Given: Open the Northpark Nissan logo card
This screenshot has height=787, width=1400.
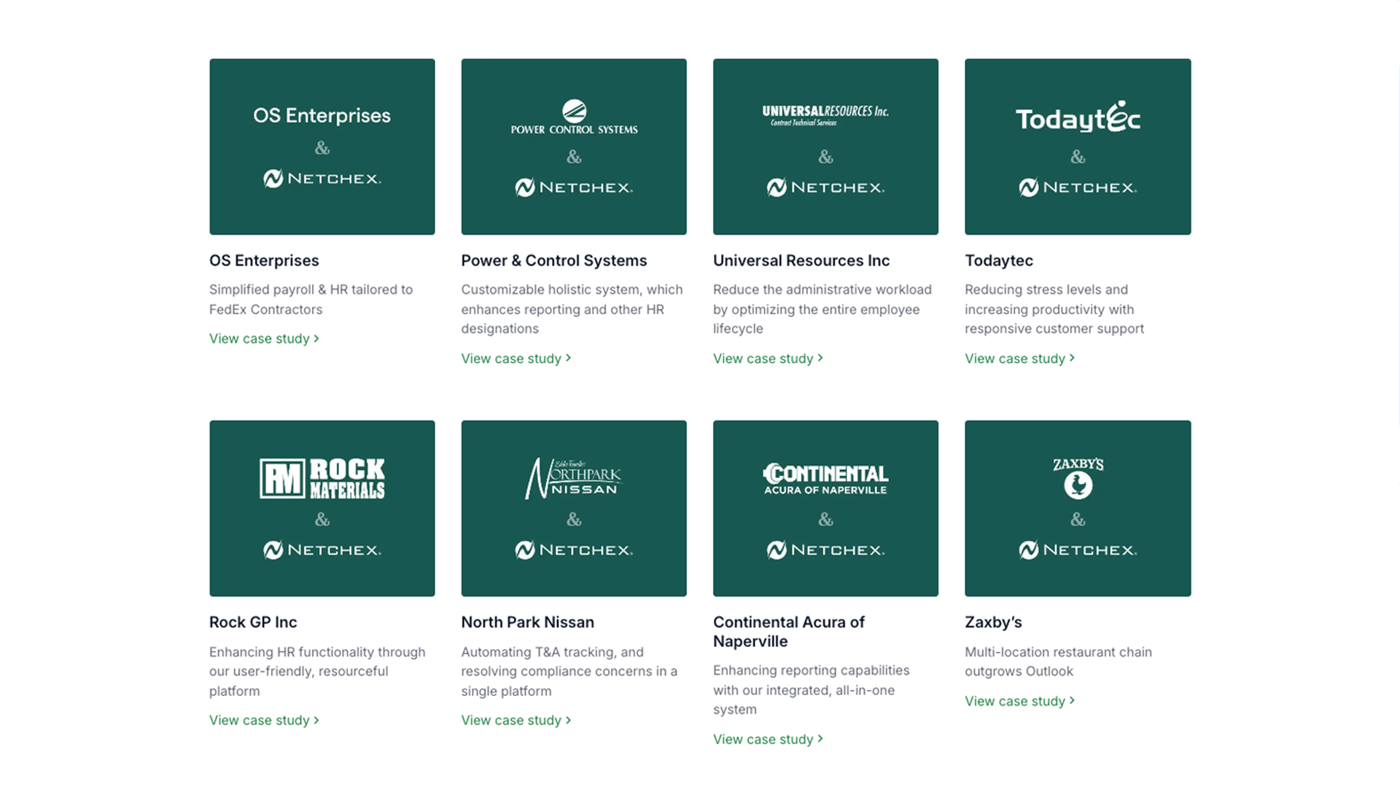Looking at the screenshot, I should tap(573, 508).
